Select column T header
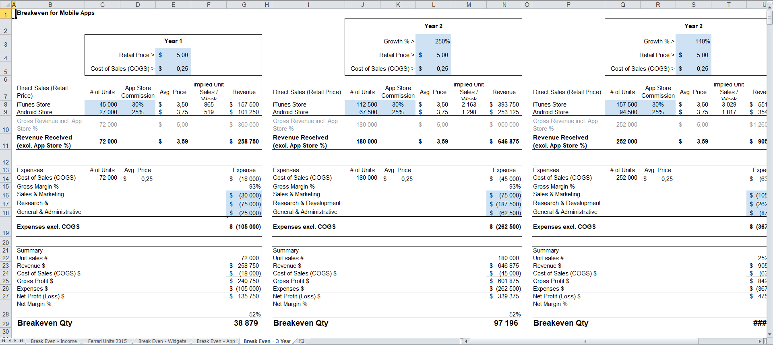Image resolution: width=773 pixels, height=345 pixels. [x=729, y=4]
